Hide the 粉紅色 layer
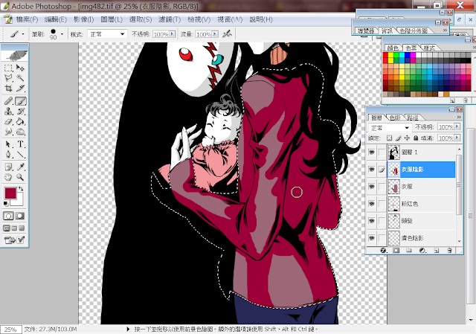This screenshot has height=334, width=476. pyautogui.click(x=372, y=204)
